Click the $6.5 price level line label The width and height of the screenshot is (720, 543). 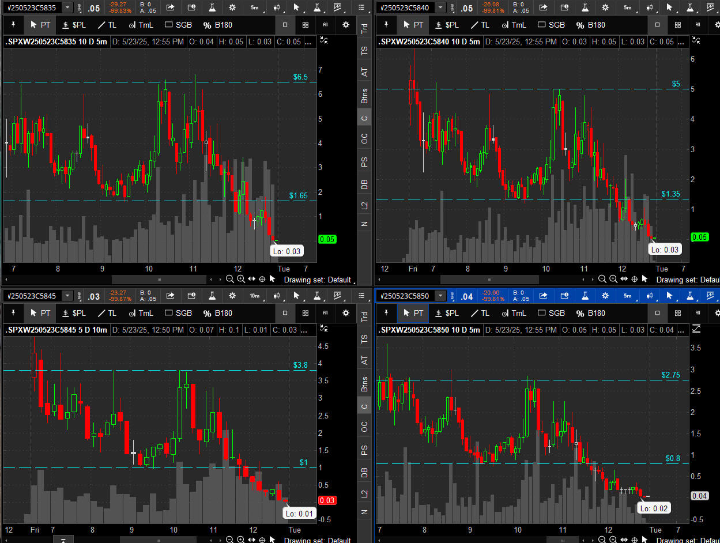[x=300, y=77]
